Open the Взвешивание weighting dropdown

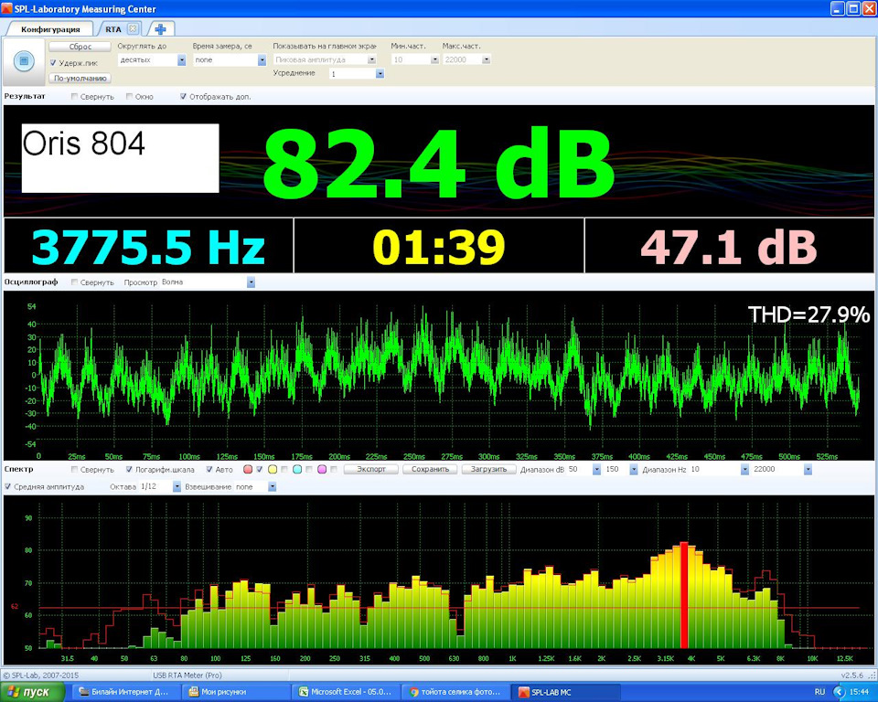click(x=273, y=486)
